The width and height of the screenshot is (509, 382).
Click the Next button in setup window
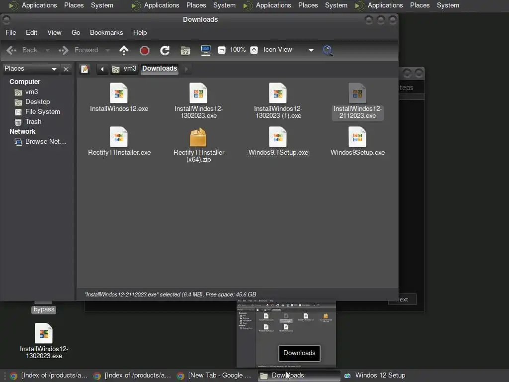pyautogui.click(x=402, y=299)
